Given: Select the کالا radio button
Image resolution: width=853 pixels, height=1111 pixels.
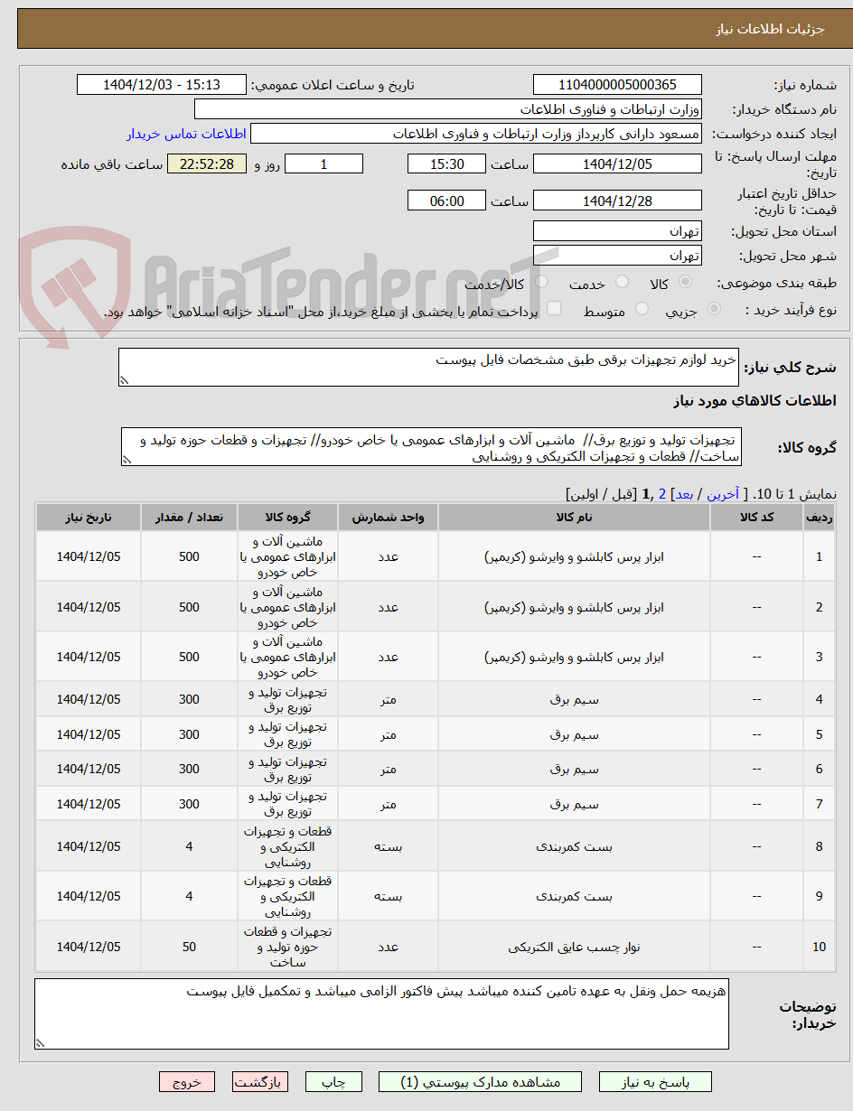Looking at the screenshot, I should [685, 283].
